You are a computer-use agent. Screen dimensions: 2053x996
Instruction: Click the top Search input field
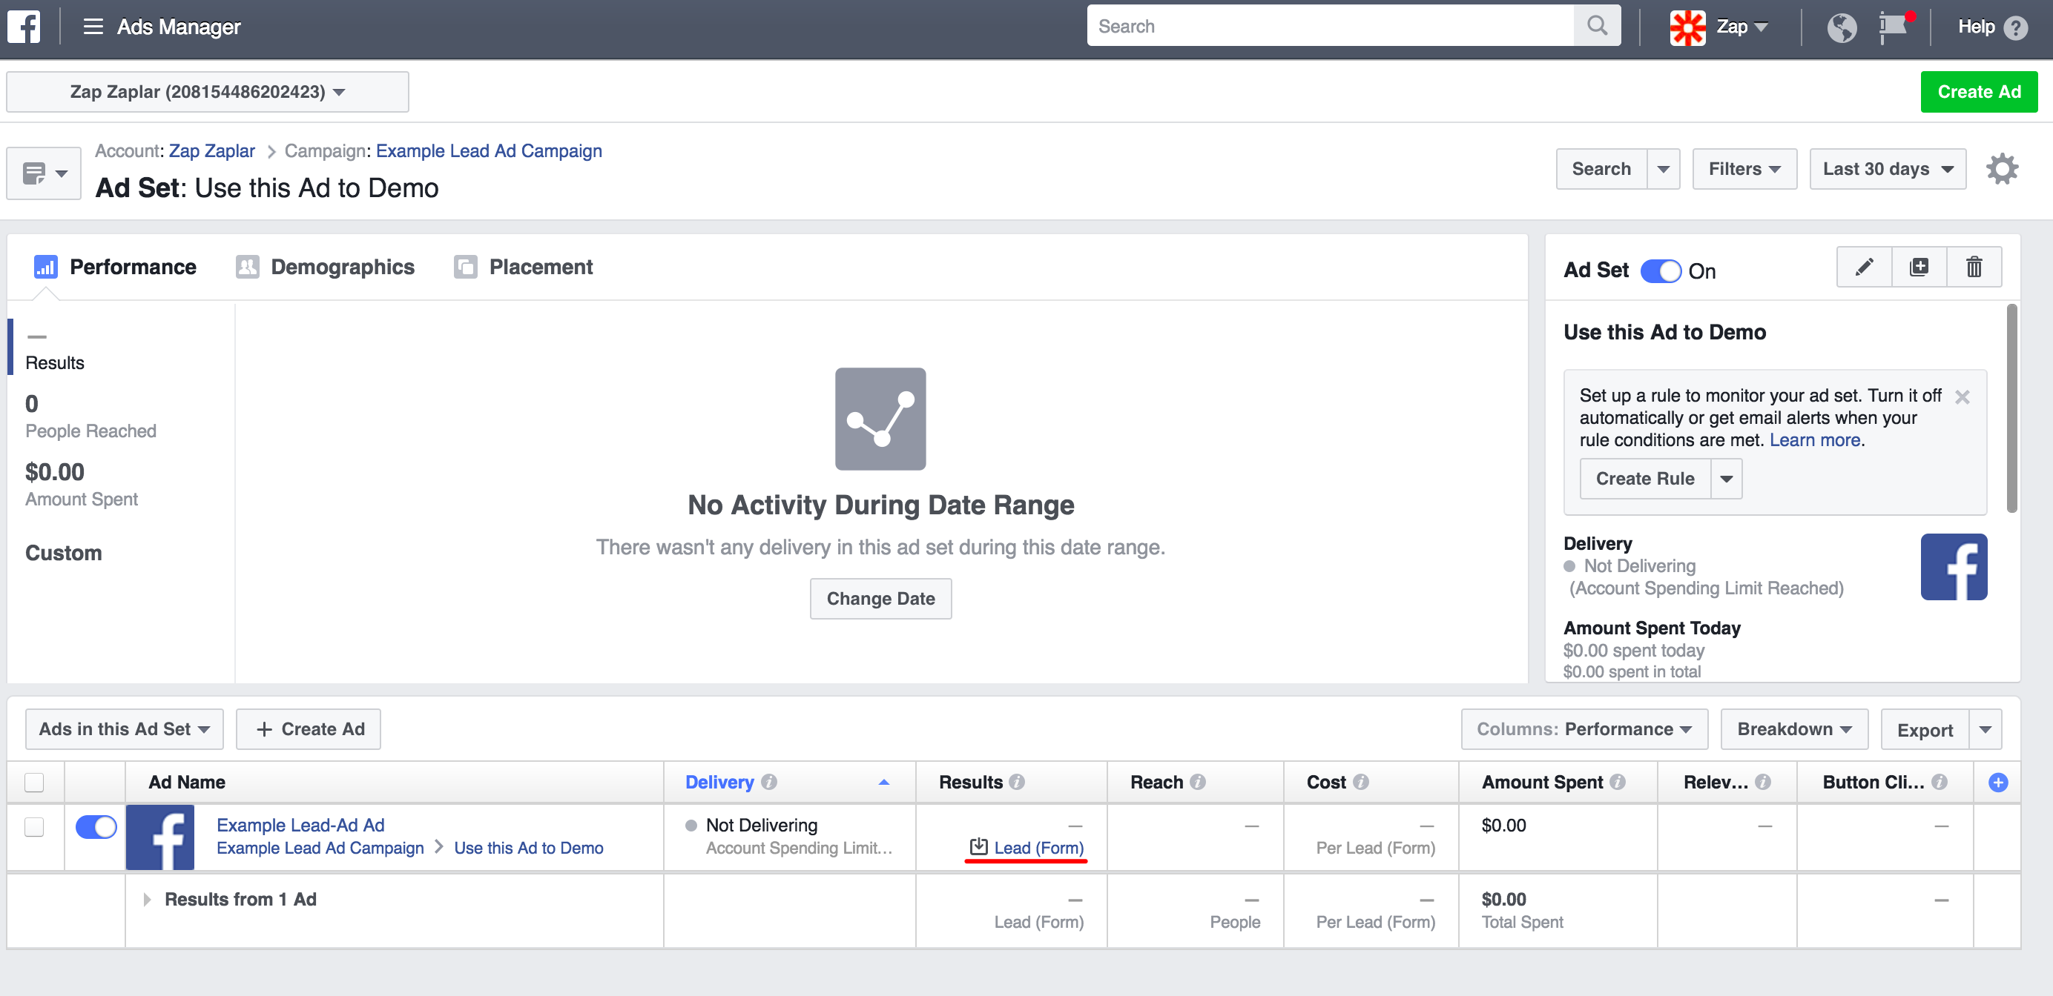pos(1330,25)
